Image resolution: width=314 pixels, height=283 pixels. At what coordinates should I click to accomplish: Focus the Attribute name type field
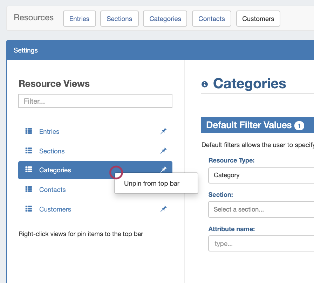[x=261, y=243]
